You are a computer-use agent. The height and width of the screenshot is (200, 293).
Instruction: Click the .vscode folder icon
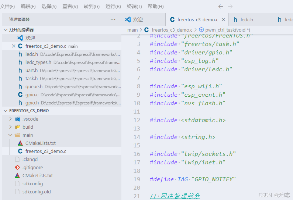point(18,119)
